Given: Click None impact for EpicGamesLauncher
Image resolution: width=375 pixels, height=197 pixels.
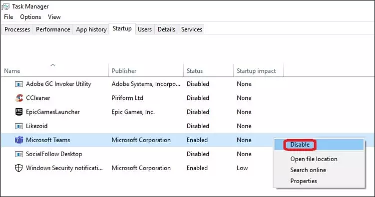Looking at the screenshot, I should pos(244,112).
